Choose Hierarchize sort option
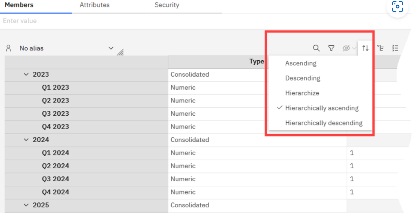 pyautogui.click(x=302, y=93)
